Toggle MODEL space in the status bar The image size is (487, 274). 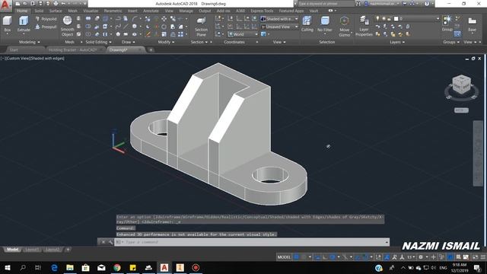[x=284, y=257]
